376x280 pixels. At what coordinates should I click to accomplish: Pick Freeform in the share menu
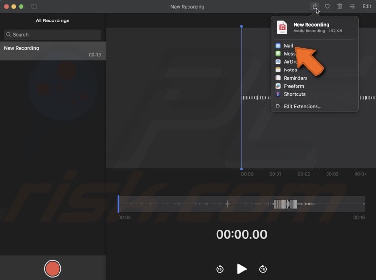tap(293, 86)
